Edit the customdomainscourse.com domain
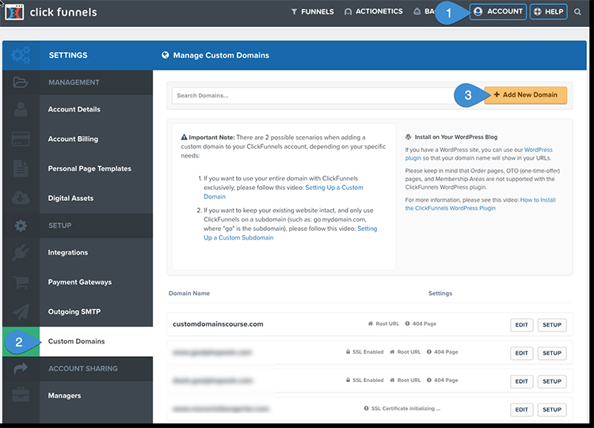Viewport: 594px width, 428px height. click(x=522, y=324)
